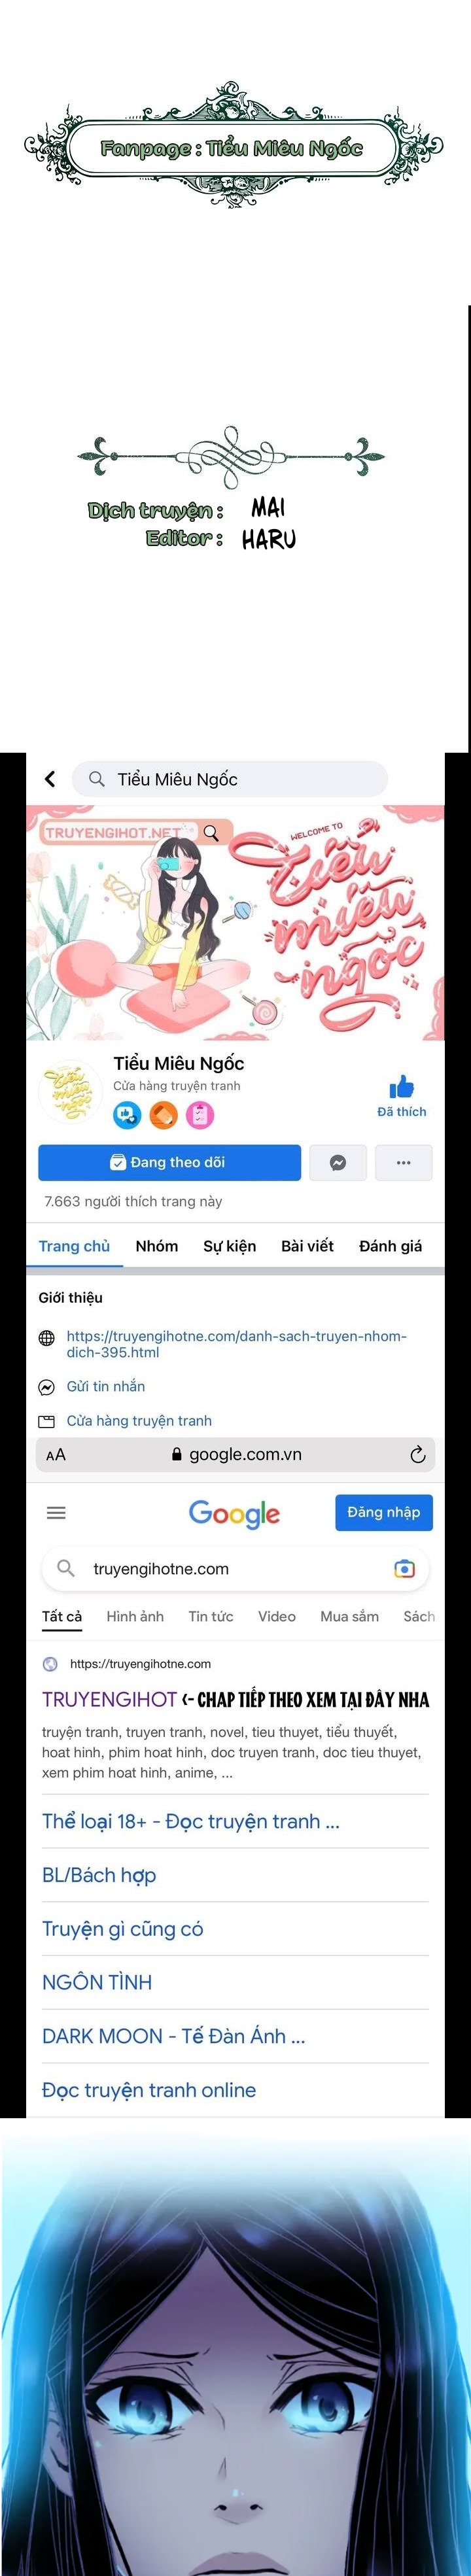Screen dimensions: 471x2576
Task: Click the google.com.vn address bar
Action: [x=236, y=1455]
